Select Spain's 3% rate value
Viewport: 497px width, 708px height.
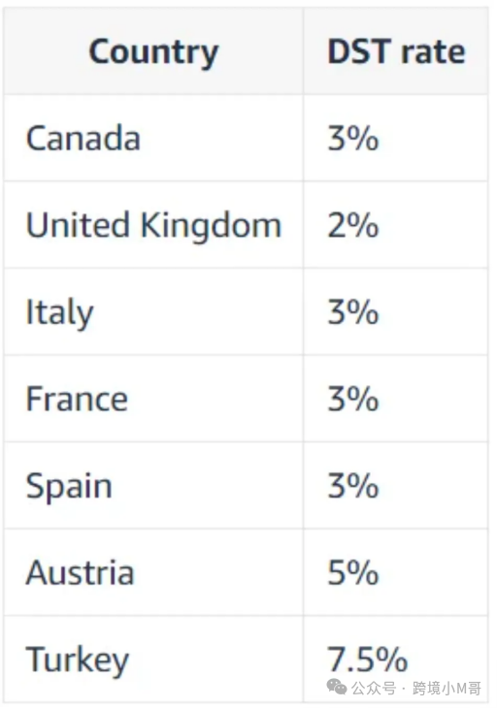pyautogui.click(x=353, y=486)
